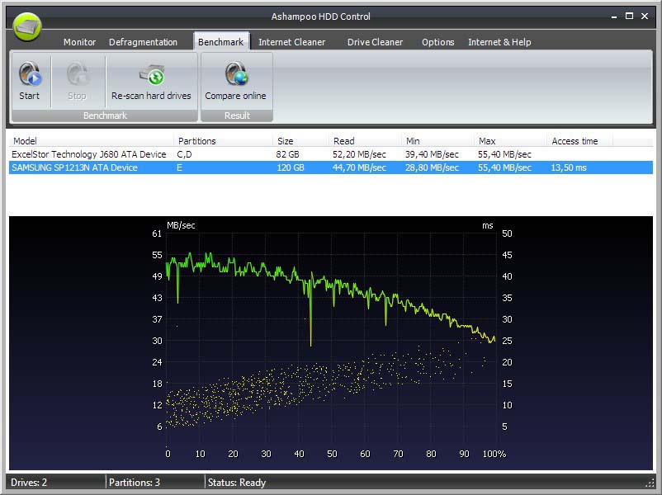Click the 82 GB size value
This screenshot has height=495, width=662.
[287, 154]
